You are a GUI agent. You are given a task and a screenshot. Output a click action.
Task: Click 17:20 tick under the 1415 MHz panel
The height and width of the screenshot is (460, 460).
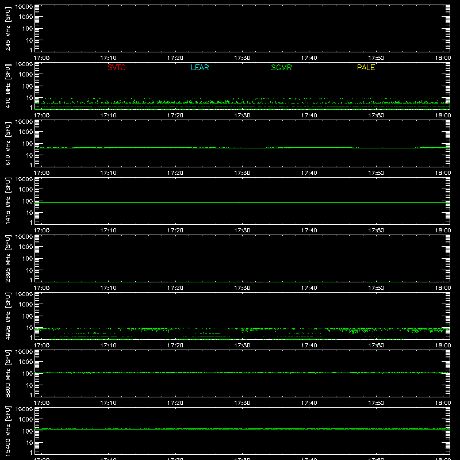pyautogui.click(x=175, y=231)
